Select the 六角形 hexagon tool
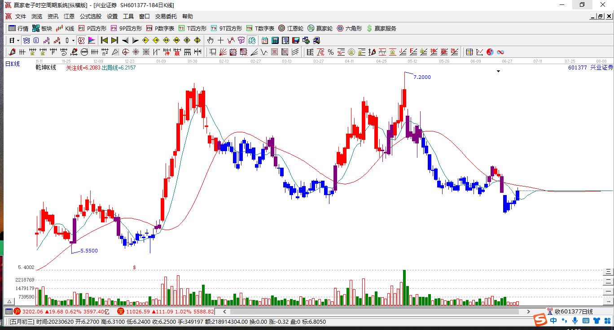Screen dimensions: 614x330 click(x=346, y=28)
